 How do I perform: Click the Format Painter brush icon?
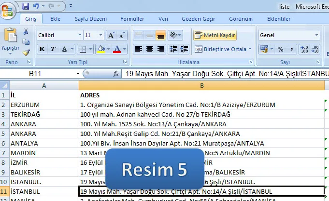coord(26,53)
